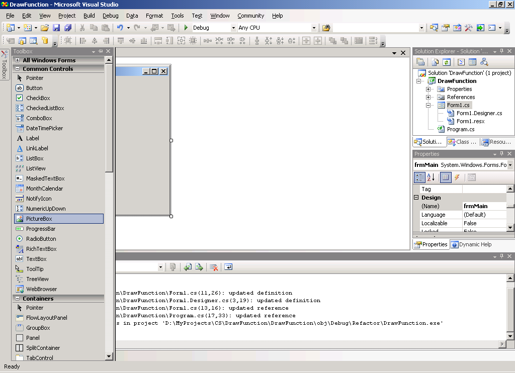Select Program.cs in Solution Explorer
Viewport: 515px width, 373px height.
(x=461, y=129)
